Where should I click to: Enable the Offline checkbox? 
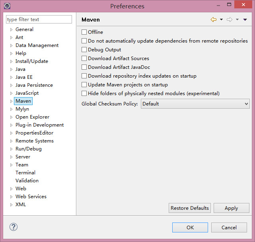tap(84, 32)
